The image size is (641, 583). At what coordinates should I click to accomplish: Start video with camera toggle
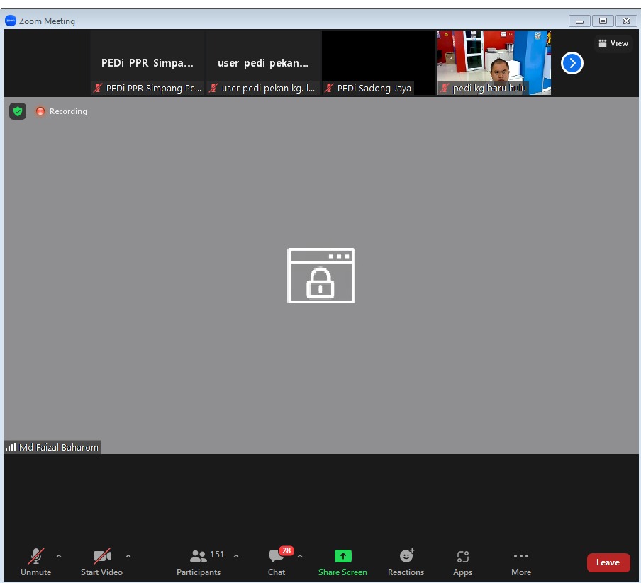[101, 562]
